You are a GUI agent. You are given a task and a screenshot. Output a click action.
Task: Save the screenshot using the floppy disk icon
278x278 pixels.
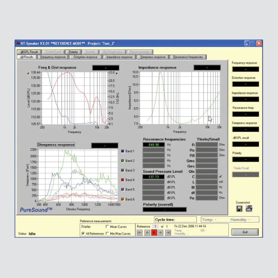point(240,208)
